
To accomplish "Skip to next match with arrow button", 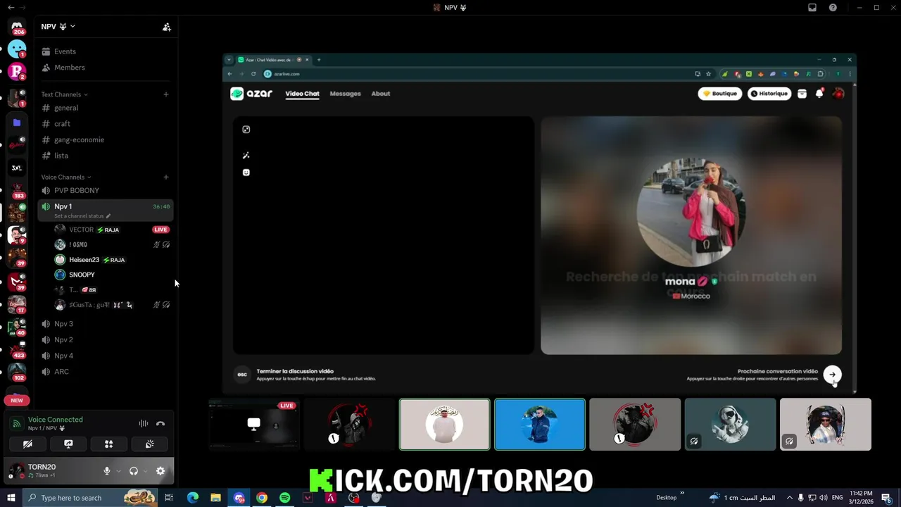I will (833, 375).
